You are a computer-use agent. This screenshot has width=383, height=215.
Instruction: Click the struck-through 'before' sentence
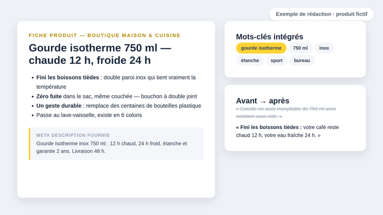(x=286, y=112)
